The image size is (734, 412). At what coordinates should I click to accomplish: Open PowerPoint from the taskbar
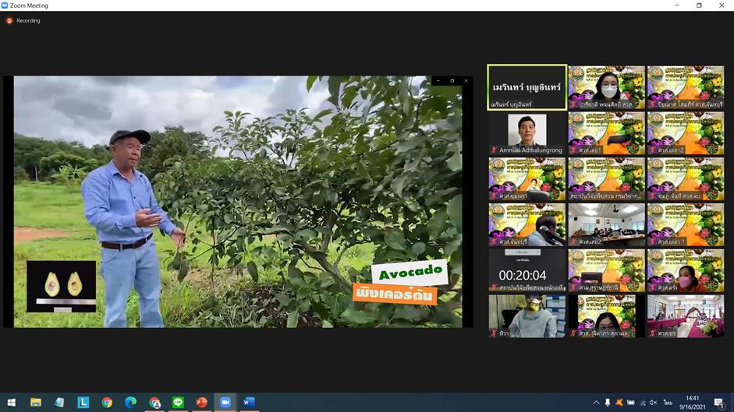pos(201,403)
